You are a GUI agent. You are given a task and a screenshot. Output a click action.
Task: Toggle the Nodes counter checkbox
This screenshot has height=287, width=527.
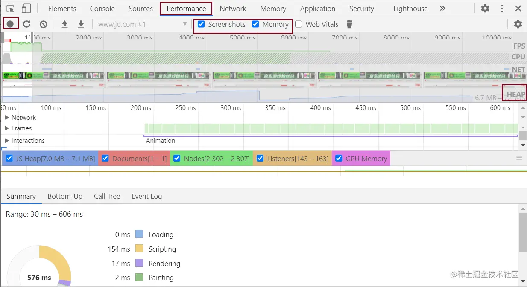[x=177, y=159]
